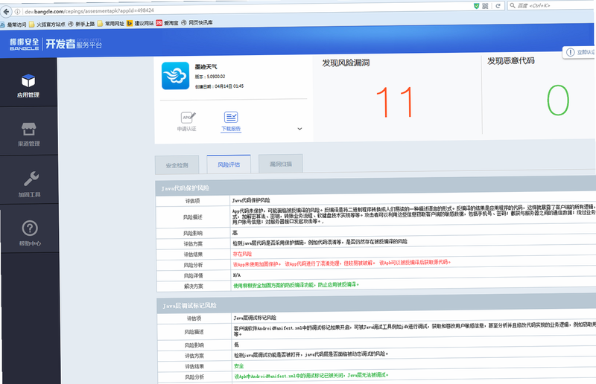Image resolution: width=596 pixels, height=384 pixels.
Task: Open 加固工具 wrench in the sidebar
Action: tap(30, 184)
